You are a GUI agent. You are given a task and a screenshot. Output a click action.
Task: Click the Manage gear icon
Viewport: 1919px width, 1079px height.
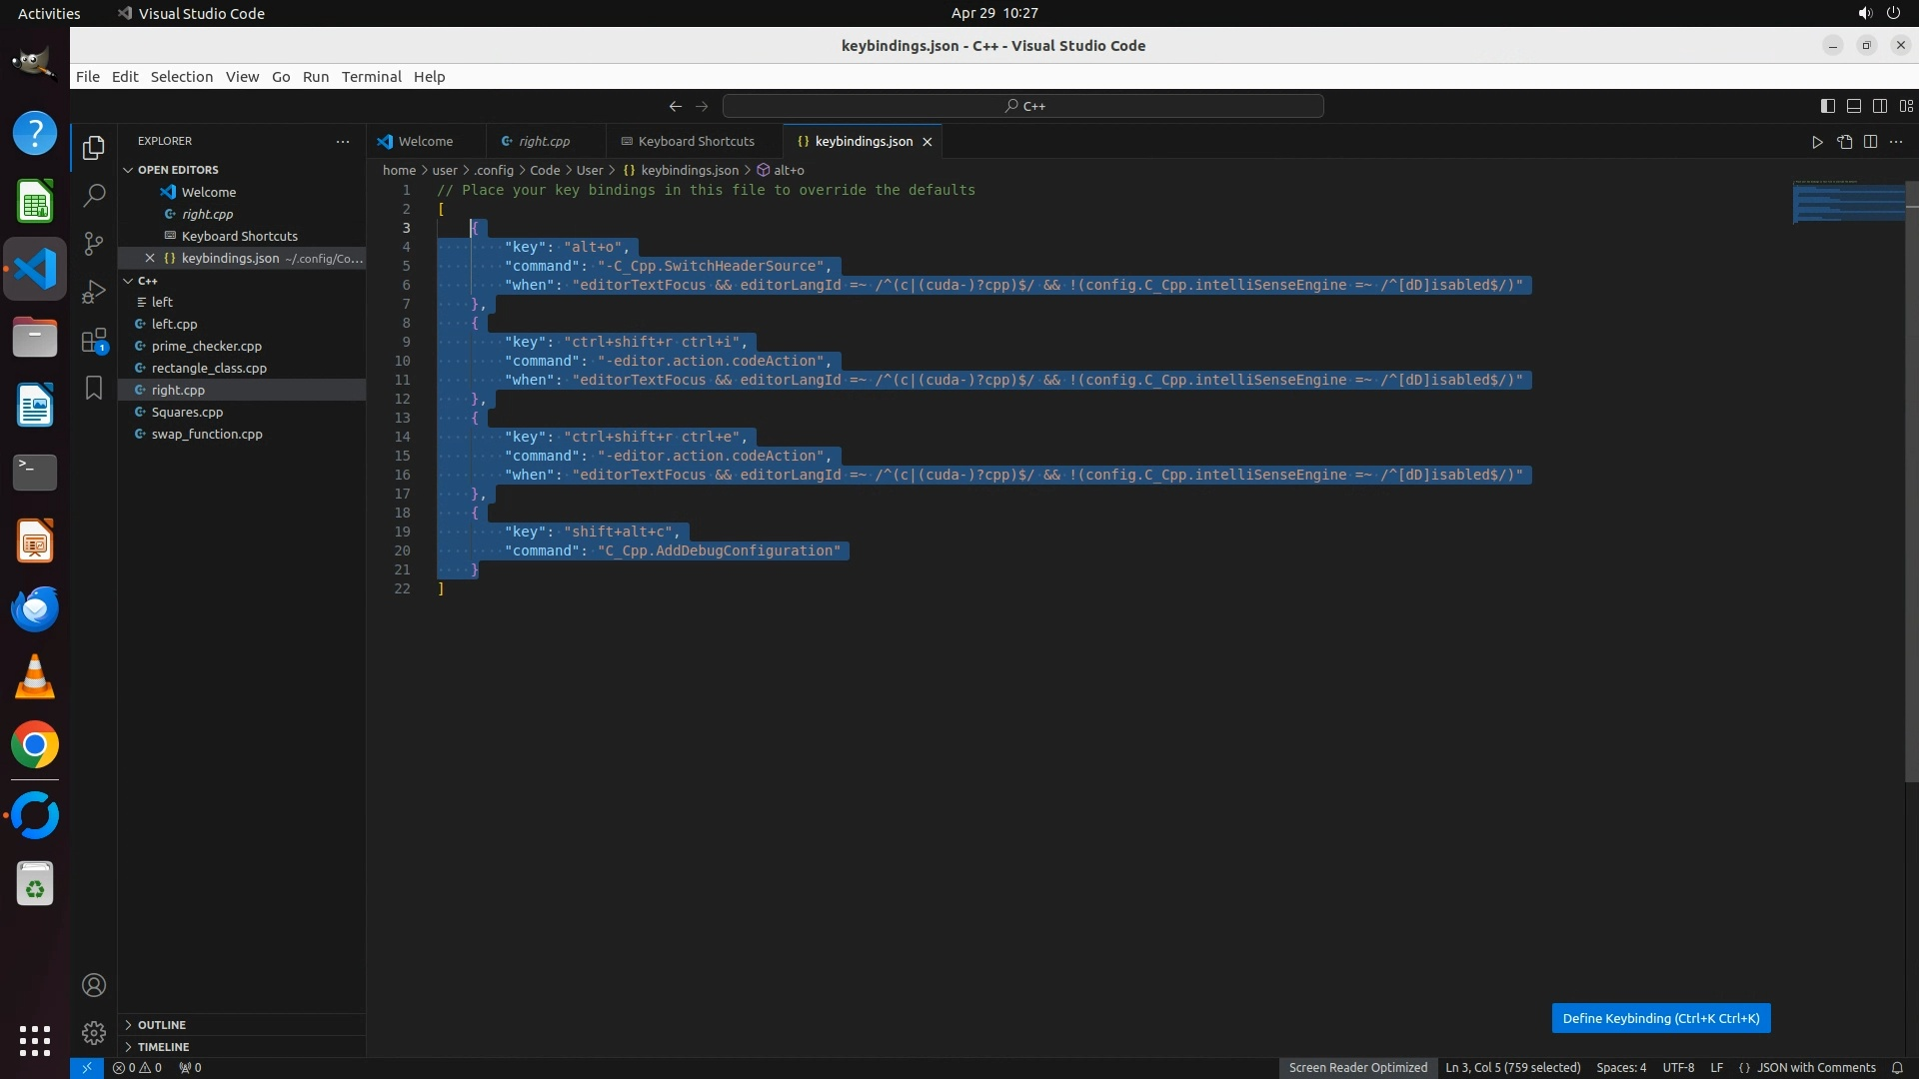click(94, 1032)
